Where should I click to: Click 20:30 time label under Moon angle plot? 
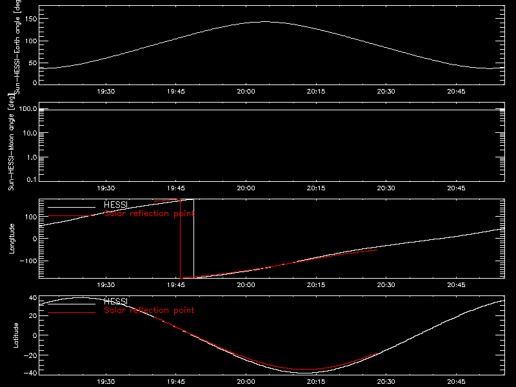point(386,188)
